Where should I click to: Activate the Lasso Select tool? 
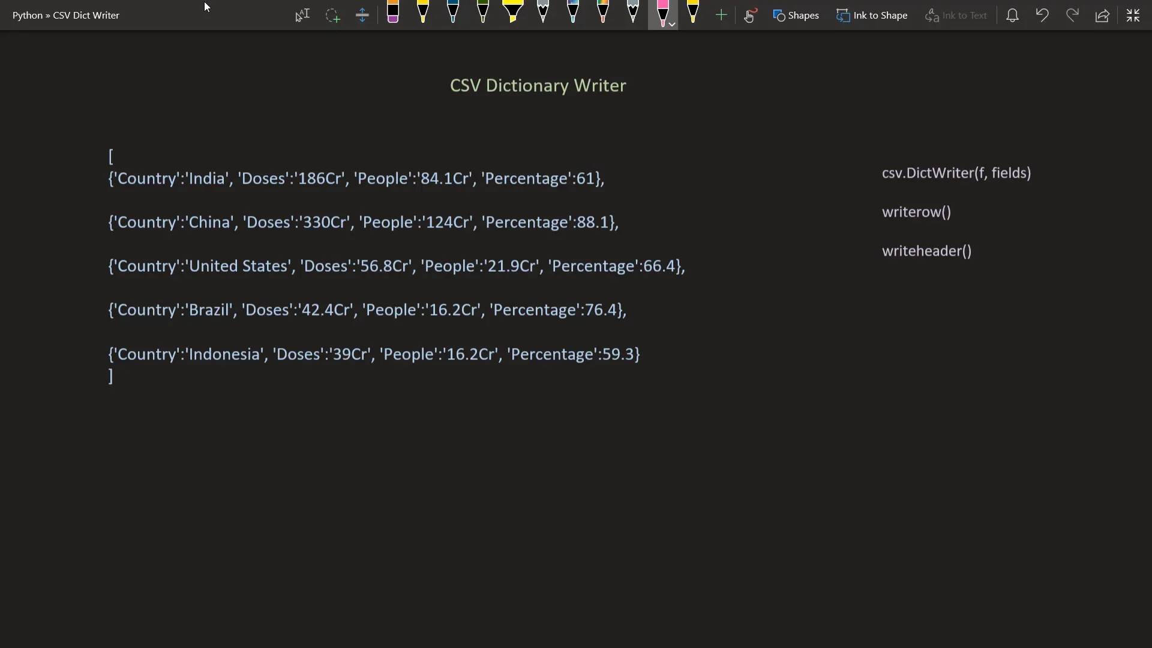click(332, 15)
